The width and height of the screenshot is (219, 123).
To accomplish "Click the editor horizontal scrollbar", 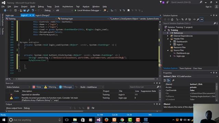I will 86,79.
